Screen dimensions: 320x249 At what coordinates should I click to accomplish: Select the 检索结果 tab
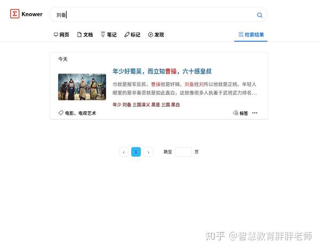coord(251,35)
